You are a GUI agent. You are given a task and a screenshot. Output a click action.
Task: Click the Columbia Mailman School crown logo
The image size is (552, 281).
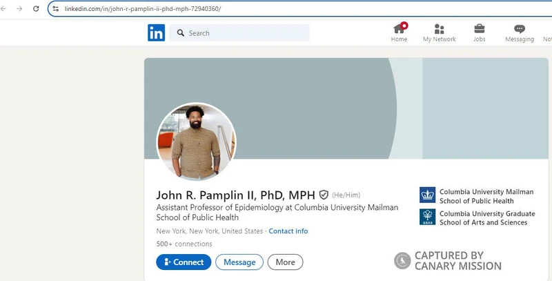coord(427,195)
